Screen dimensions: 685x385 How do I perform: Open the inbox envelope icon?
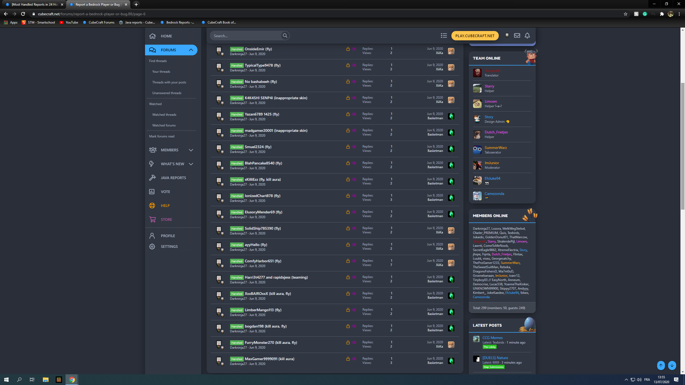tap(517, 36)
